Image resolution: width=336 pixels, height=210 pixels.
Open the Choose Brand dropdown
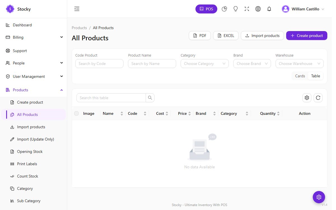pos(252,64)
